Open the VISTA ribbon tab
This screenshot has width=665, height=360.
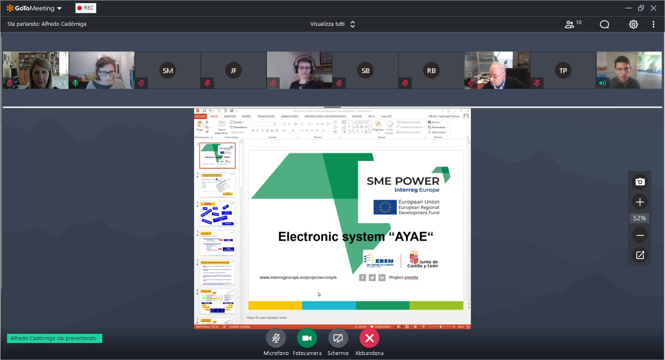(372, 116)
